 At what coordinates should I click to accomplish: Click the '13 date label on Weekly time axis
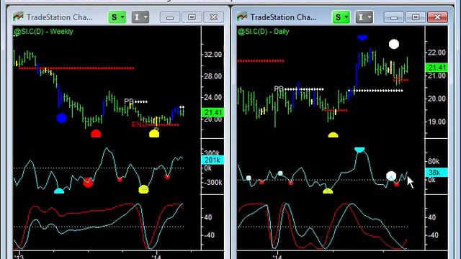point(19,257)
